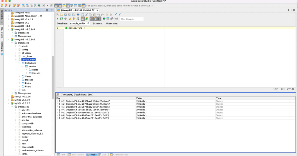Open the Database dropdown showing sample_mflix
Screen dimensions: 298x156
[x=79, y=23]
